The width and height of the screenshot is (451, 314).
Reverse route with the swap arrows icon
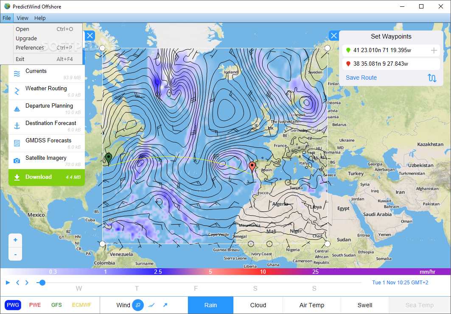click(432, 78)
